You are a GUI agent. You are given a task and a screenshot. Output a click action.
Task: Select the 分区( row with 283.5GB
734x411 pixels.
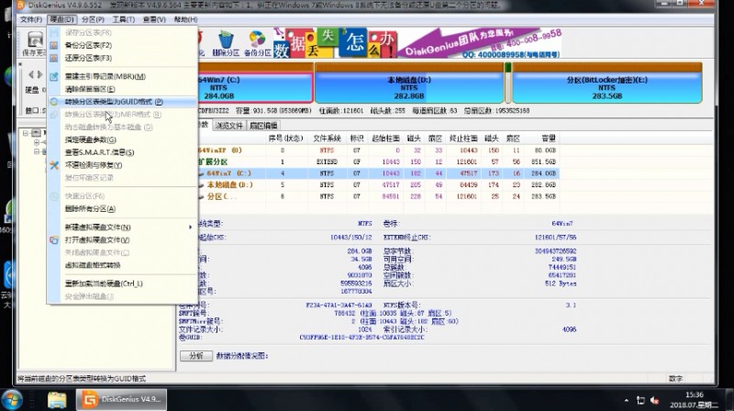[x=377, y=196]
